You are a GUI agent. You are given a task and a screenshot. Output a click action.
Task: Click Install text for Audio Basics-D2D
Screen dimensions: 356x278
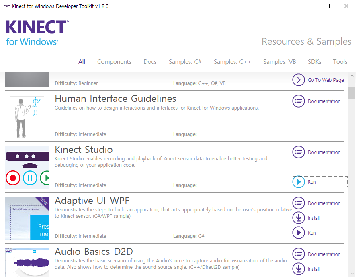tap(313, 269)
